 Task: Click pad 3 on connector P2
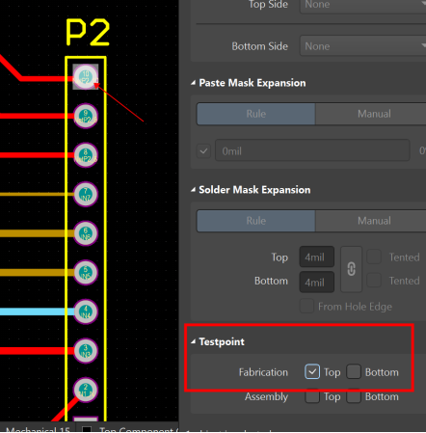86,351
